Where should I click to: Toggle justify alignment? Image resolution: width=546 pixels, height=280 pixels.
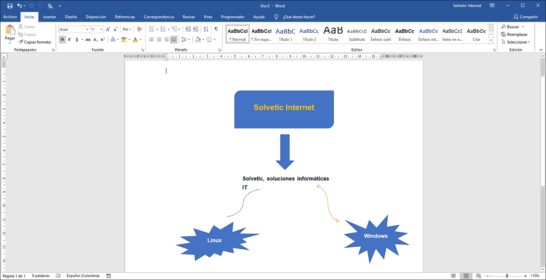point(173,40)
